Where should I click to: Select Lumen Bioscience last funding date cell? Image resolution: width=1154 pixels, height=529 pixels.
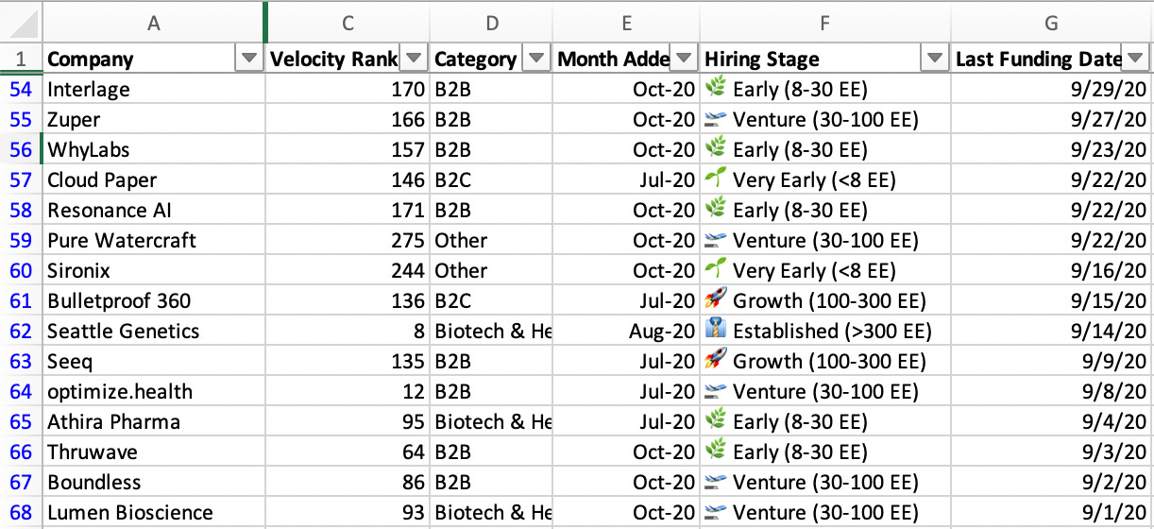point(1052,512)
